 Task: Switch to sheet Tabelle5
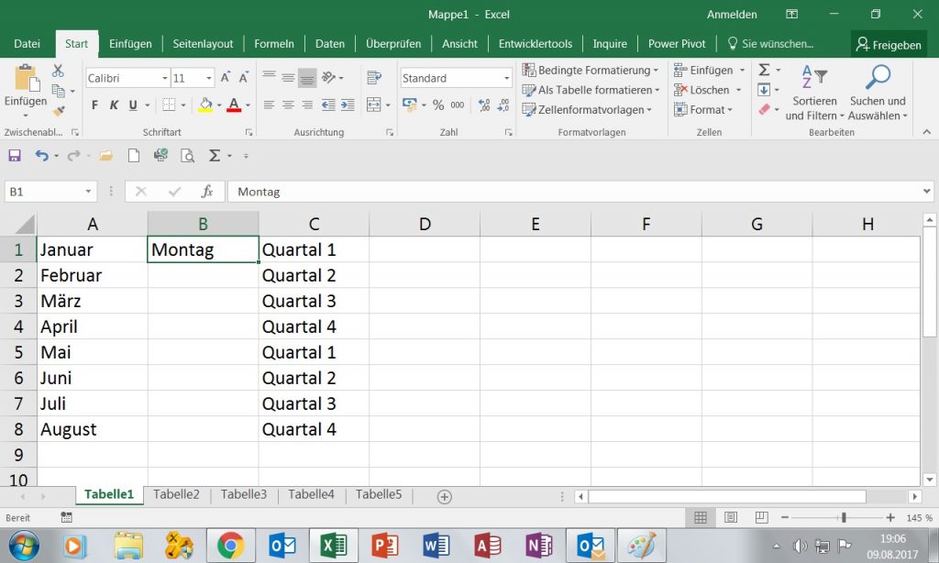pyautogui.click(x=379, y=494)
